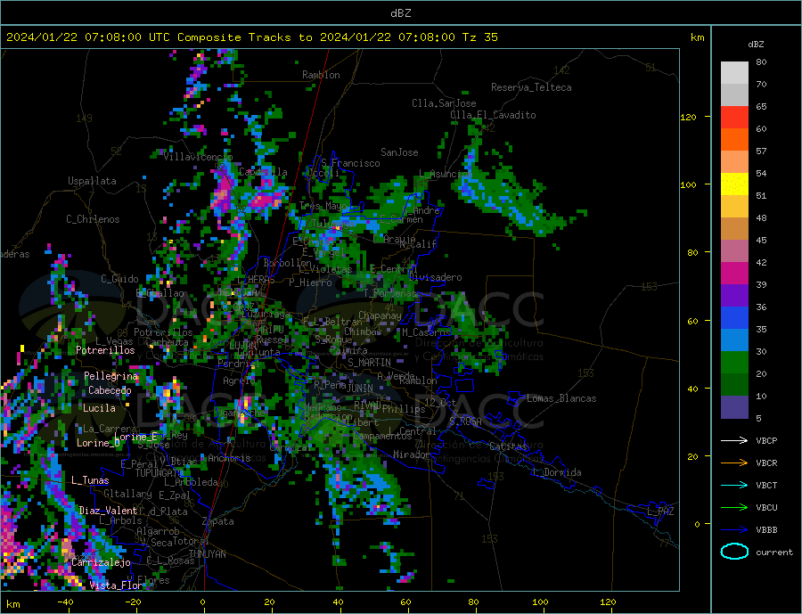Viewport: 802px width, 614px height.
Task: Click the TUNUYAN city label
Action: [x=207, y=553]
